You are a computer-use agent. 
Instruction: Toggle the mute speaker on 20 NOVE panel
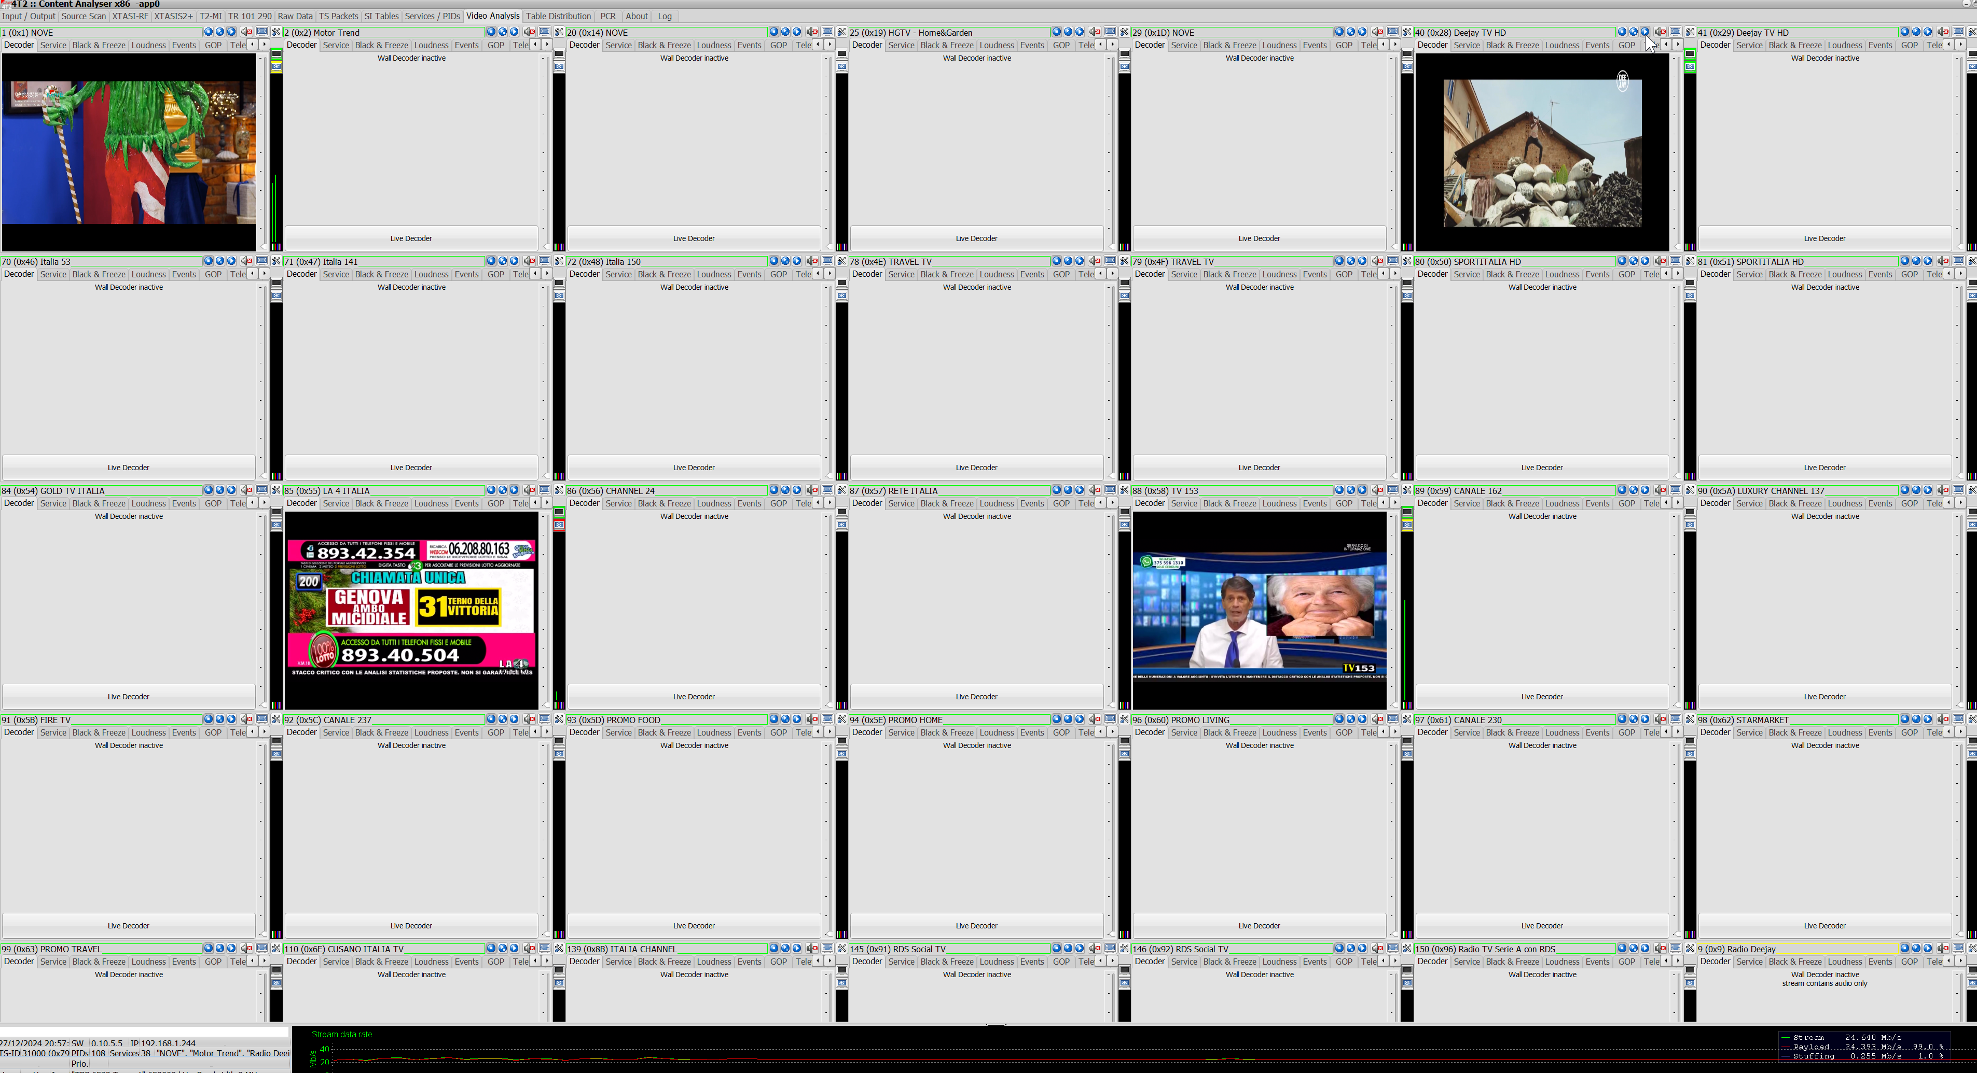[x=812, y=32]
